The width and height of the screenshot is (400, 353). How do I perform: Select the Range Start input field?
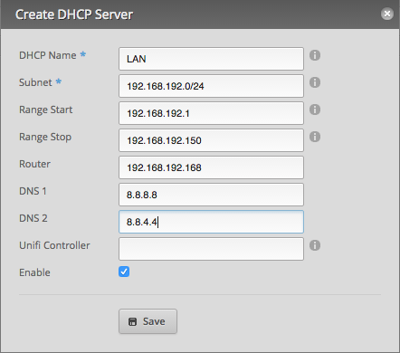211,113
